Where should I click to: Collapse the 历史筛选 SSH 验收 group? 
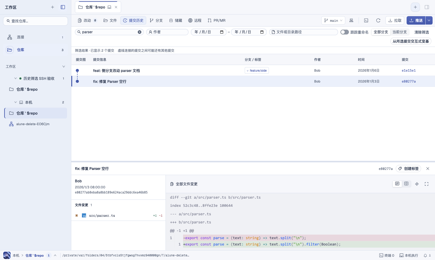(15, 78)
